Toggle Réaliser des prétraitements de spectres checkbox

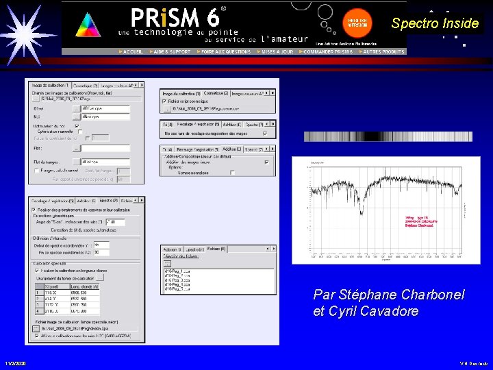tap(34, 210)
